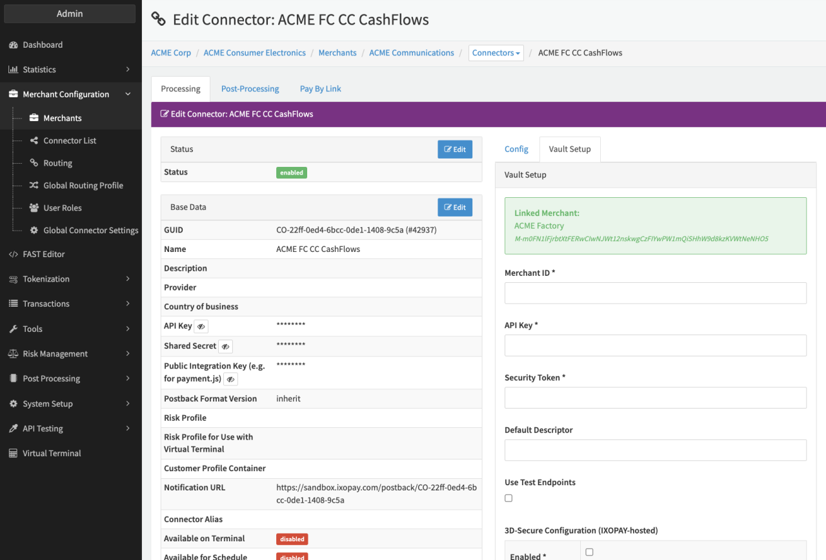826x560 pixels.
Task: Click the Statistics bar chart icon
Action: (x=13, y=70)
